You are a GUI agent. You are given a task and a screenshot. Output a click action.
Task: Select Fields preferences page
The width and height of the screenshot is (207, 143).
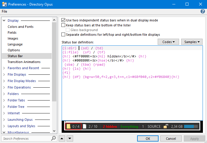tap(12, 33)
